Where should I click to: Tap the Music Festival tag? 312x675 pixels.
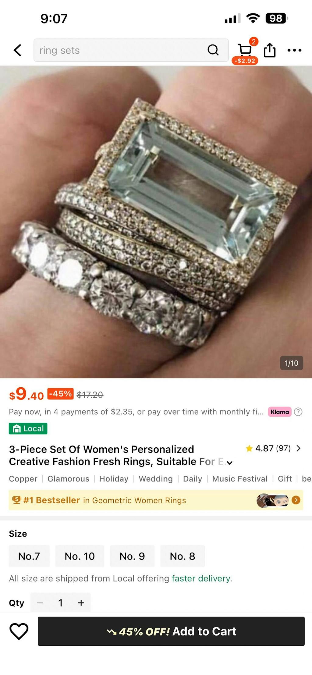240,479
